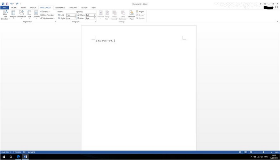This screenshot has height=161, width=280.
Task: Click the Help question mark icon
Action: point(260,4)
